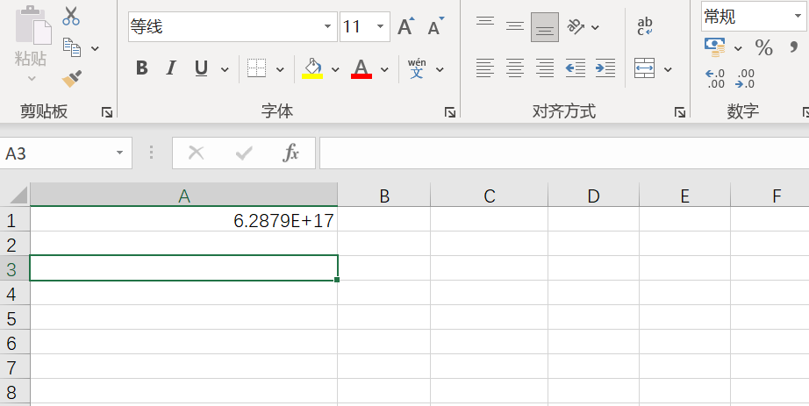Click the Wrap Text icon
The width and height of the screenshot is (809, 406).
click(645, 26)
